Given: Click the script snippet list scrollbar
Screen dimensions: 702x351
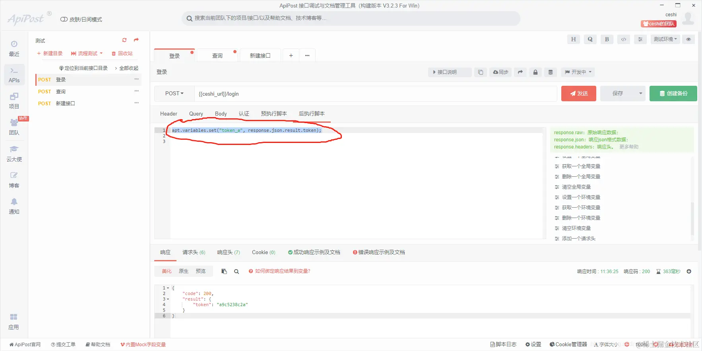Looking at the screenshot, I should pos(692,218).
